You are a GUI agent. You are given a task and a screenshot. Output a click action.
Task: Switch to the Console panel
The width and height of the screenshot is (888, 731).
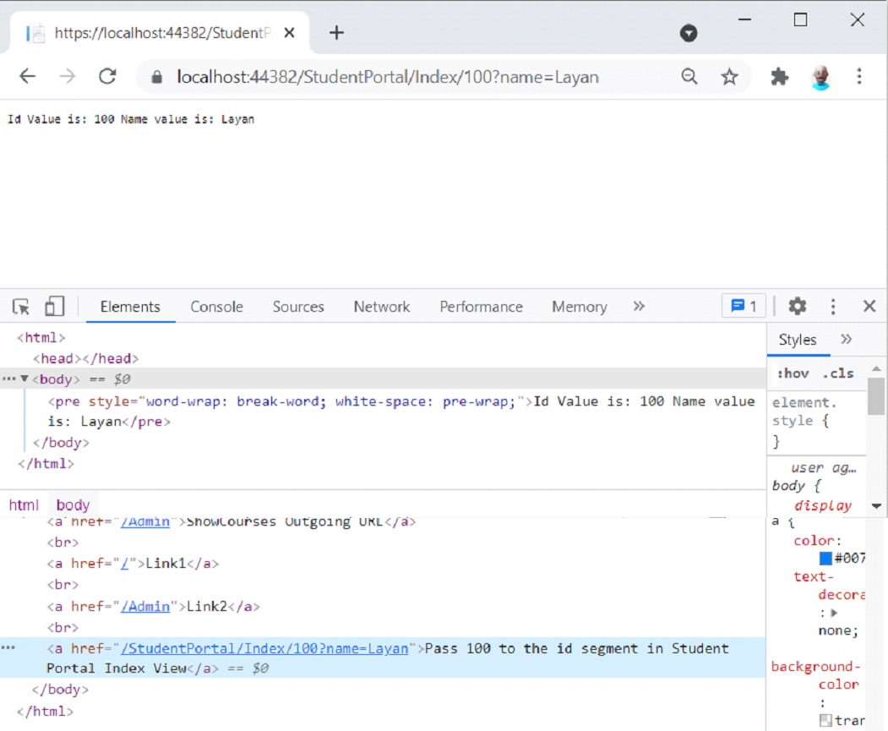[216, 307]
